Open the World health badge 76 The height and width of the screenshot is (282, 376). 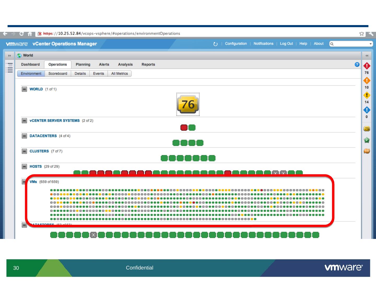click(188, 104)
